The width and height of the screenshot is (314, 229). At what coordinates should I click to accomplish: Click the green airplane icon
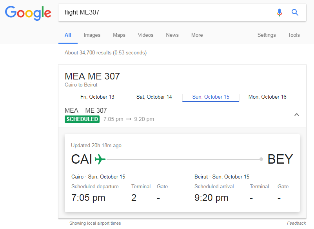[x=100, y=159]
